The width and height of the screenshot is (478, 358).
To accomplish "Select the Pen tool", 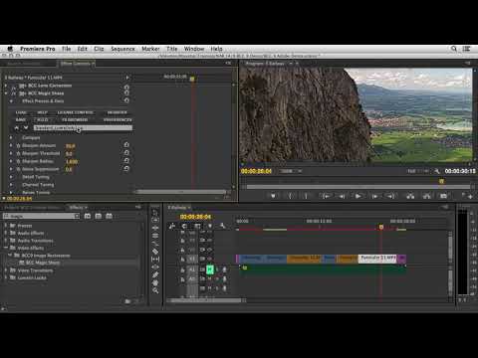I will coord(155,274).
